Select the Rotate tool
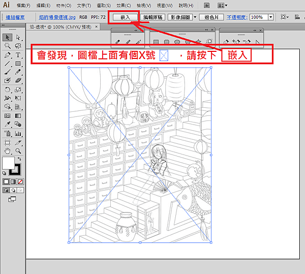This screenshot has width=305, height=274. click(x=8, y=89)
